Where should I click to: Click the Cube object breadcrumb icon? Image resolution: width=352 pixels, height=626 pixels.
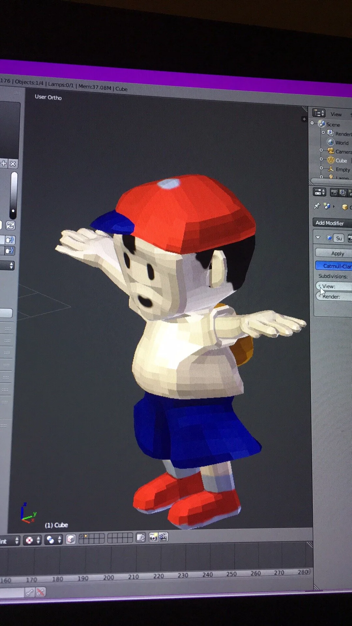345,207
